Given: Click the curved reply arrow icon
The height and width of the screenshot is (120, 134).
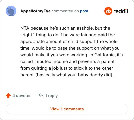Looking at the screenshot, I should pyautogui.click(x=41, y=95).
